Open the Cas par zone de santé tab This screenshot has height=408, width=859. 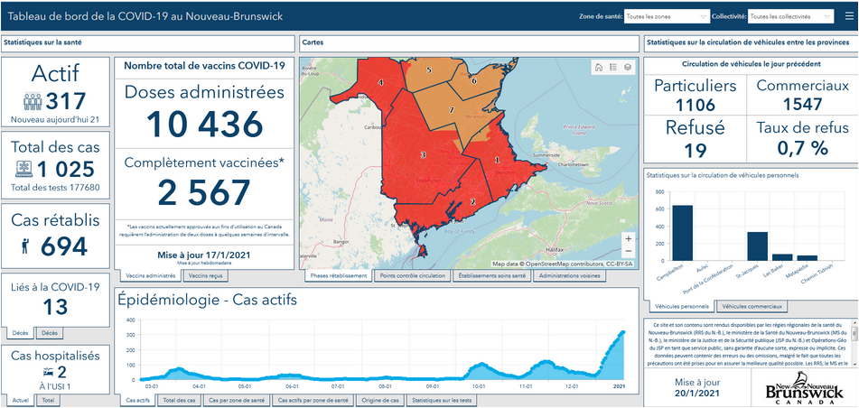coord(237,401)
